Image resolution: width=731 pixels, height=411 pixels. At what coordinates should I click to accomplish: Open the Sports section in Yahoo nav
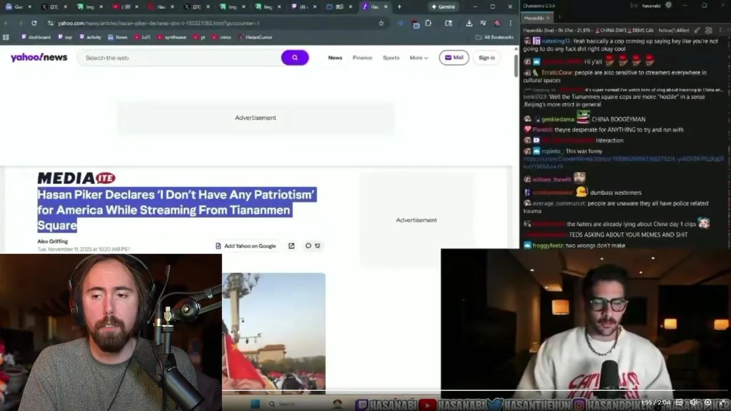pos(391,58)
